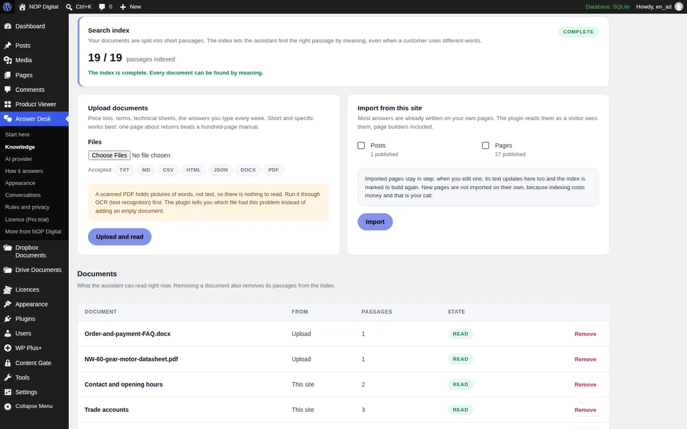Click the Import button
The image size is (687, 429).
click(375, 222)
